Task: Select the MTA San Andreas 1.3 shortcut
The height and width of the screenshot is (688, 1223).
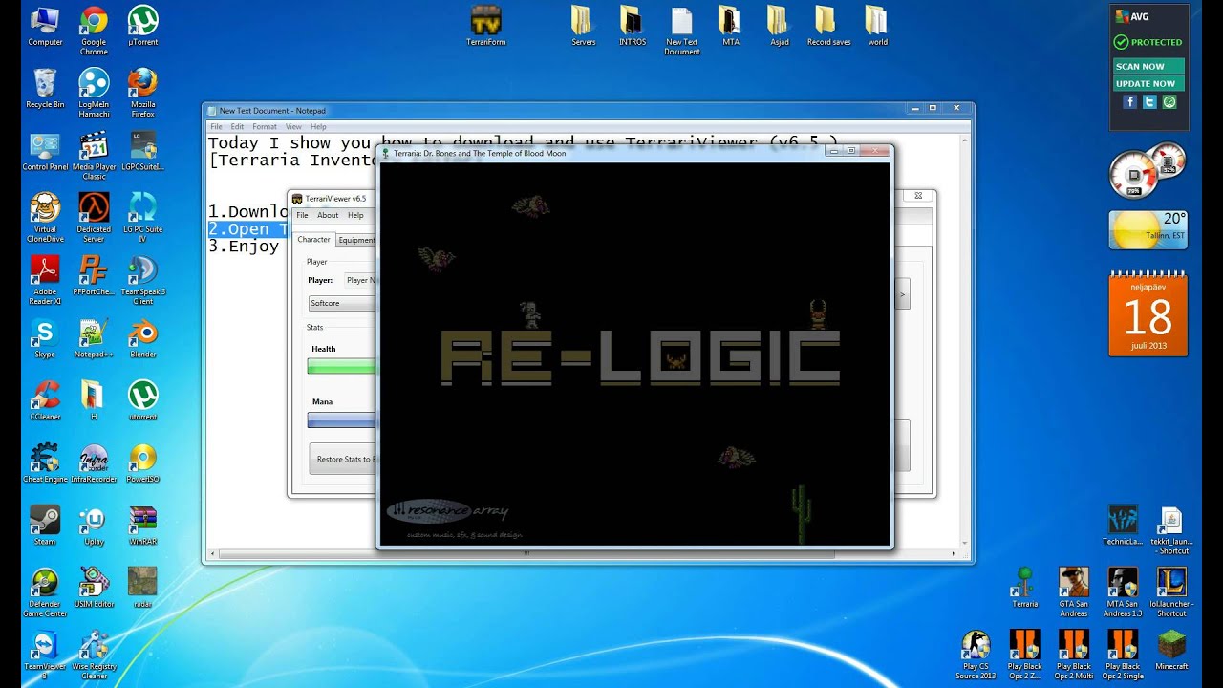Action: pos(1123,591)
